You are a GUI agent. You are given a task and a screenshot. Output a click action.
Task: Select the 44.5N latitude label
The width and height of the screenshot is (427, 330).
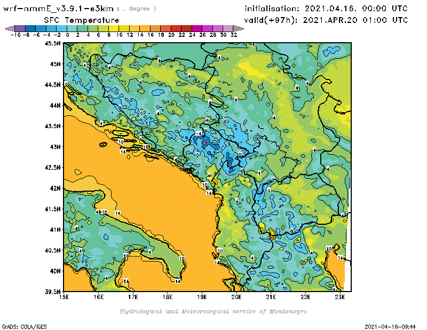click(52, 85)
